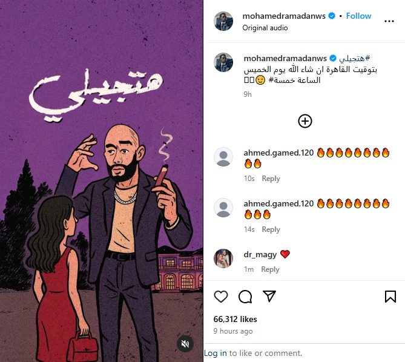Viewport: 405px width, 362px height.
Task: Open the header profile picture of mohamedramadanws
Action: click(223, 21)
